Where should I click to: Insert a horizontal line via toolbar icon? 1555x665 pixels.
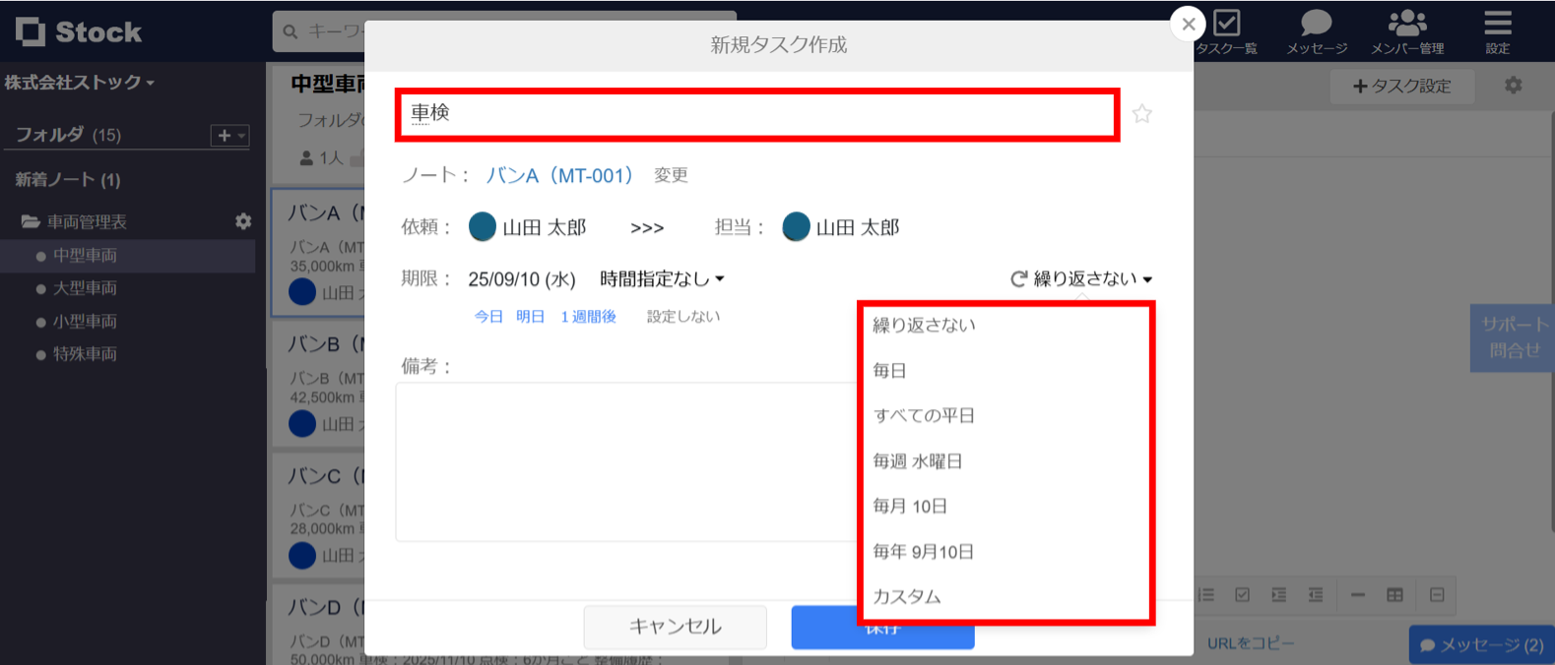click(1358, 595)
